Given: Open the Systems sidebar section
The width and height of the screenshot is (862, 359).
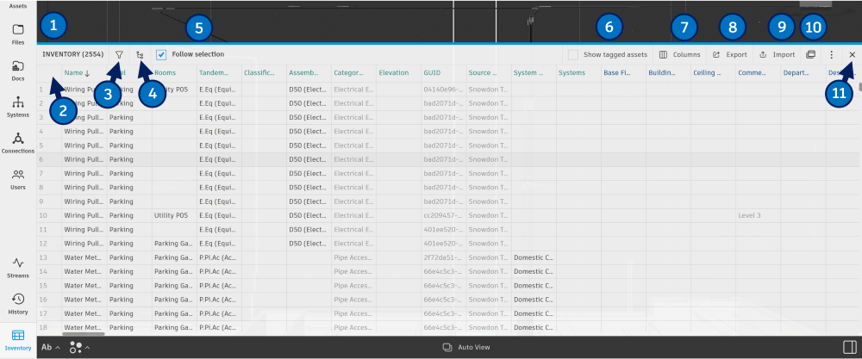Looking at the screenshot, I should (x=17, y=107).
